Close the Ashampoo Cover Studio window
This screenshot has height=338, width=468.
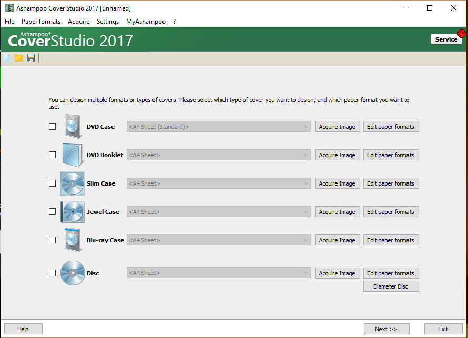453,8
